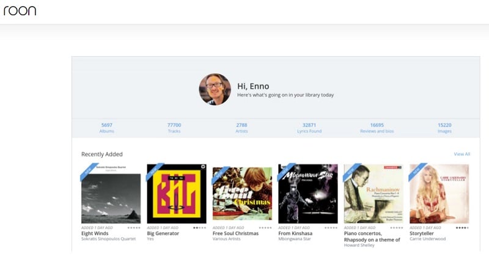Click the Carrie Underwood artist name
The width and height of the screenshot is (489, 262).
coord(427,239)
